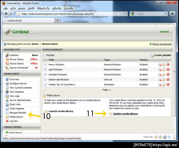Click the Firefox forward arrow button
This screenshot has height=148, width=179.
(11, 14)
